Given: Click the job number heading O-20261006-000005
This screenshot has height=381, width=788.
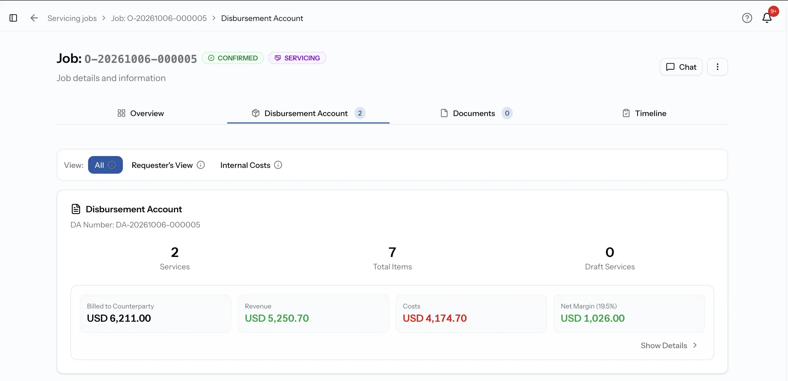Looking at the screenshot, I should tap(141, 59).
